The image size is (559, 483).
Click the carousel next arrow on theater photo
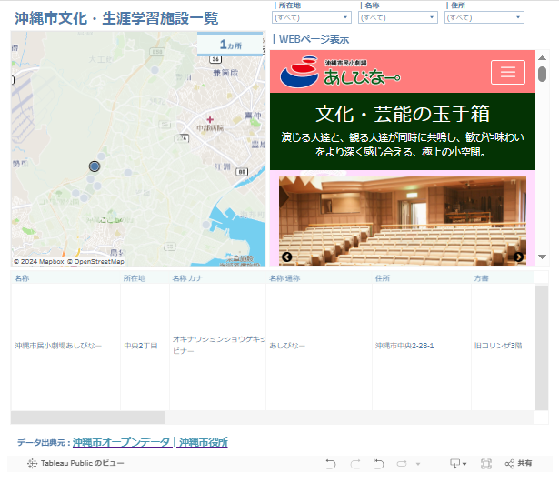click(x=519, y=257)
